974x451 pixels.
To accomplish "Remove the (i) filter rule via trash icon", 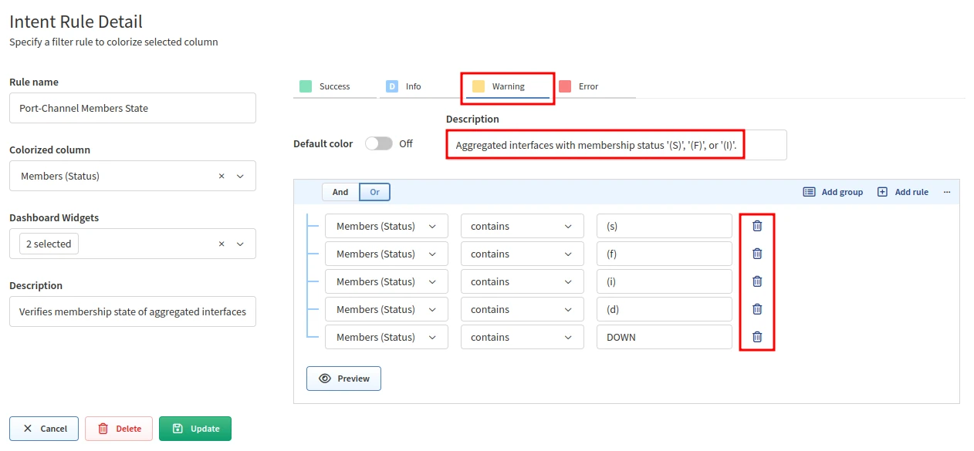I will [757, 281].
